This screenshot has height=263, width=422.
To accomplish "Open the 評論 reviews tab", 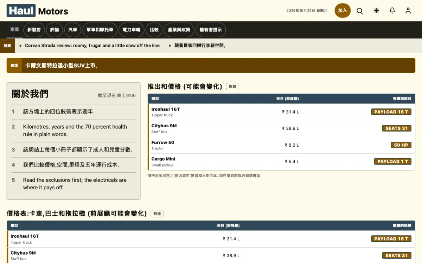I will pyautogui.click(x=55, y=30).
